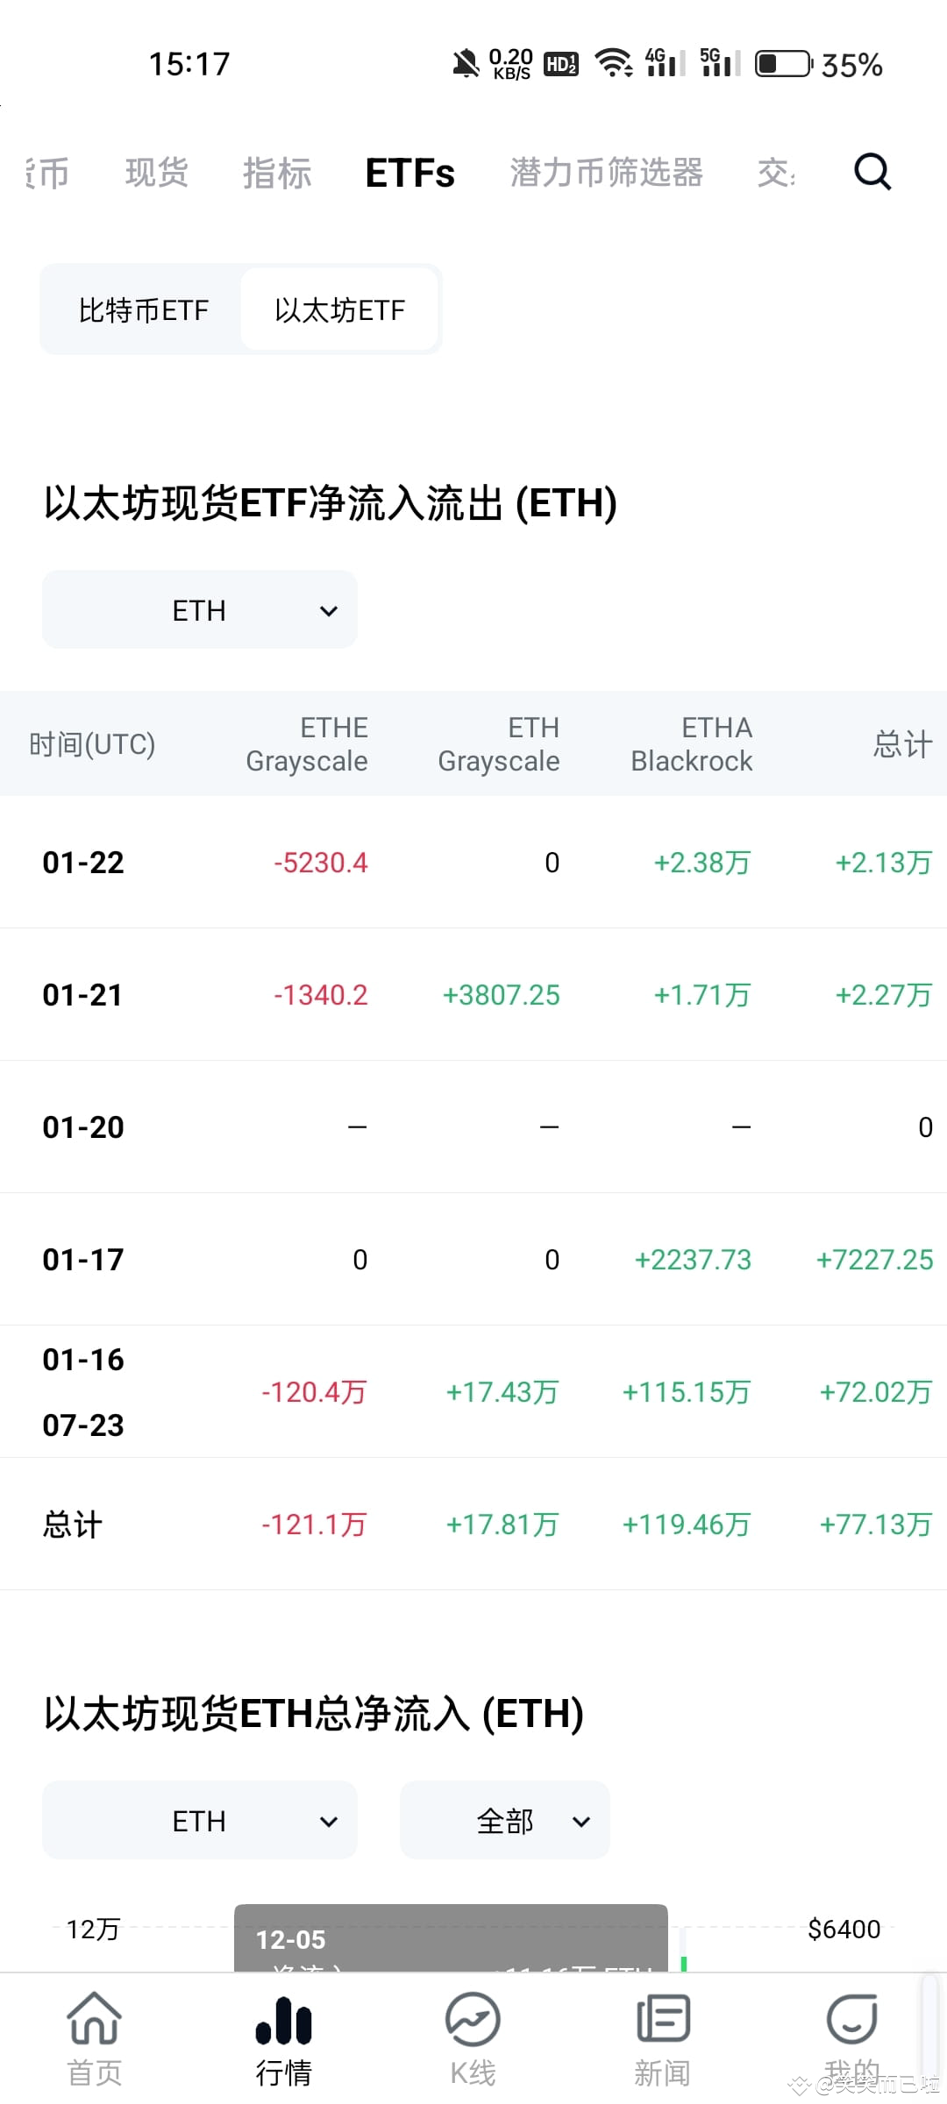Open the K线 chart icon
This screenshot has height=2104, width=947.
pyautogui.click(x=473, y=2019)
